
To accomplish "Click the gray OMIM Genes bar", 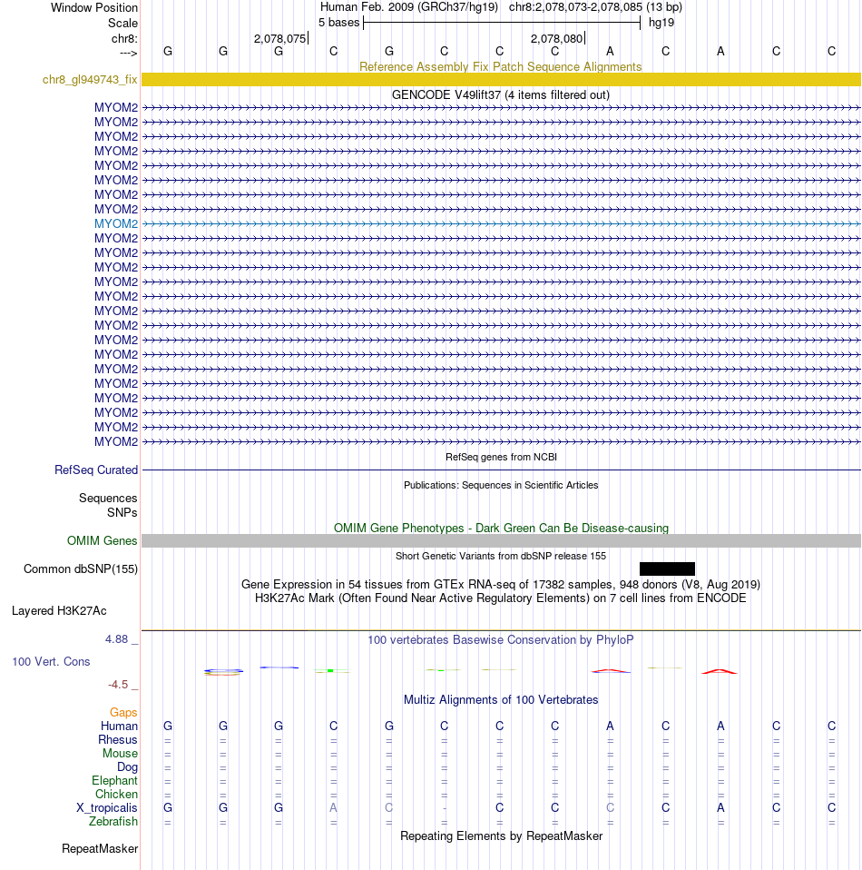I will point(501,541).
